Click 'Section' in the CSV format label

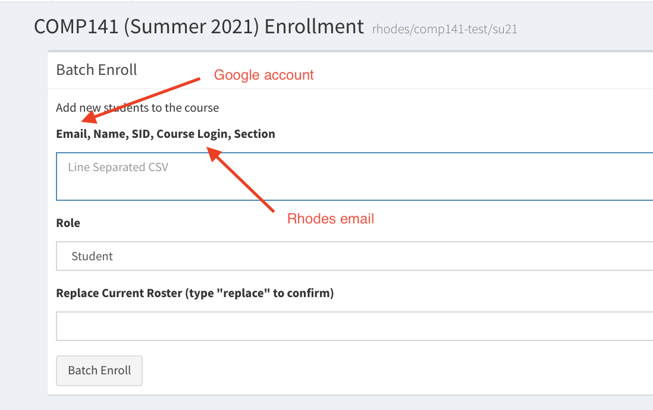pyautogui.click(x=255, y=134)
